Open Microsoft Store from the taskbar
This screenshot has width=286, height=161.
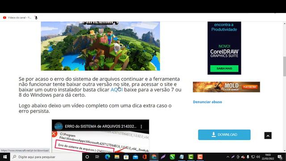click(x=126, y=157)
